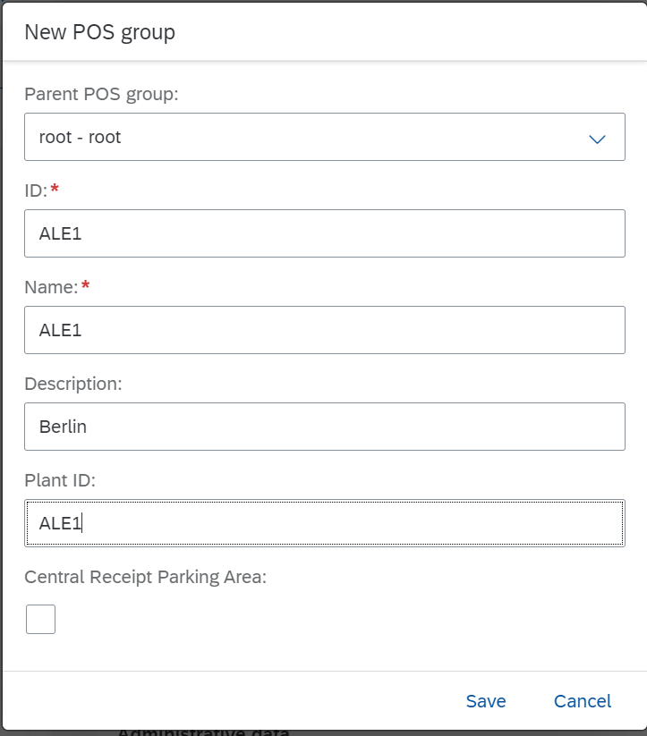Expand the Parent POS group dropdown arrow

[597, 139]
